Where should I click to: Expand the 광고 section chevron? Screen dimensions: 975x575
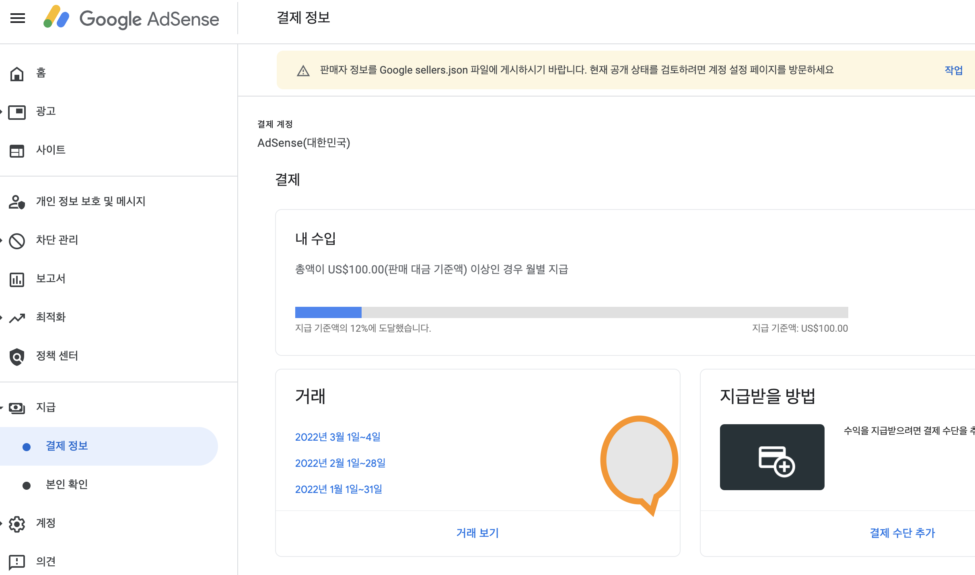click(2, 111)
